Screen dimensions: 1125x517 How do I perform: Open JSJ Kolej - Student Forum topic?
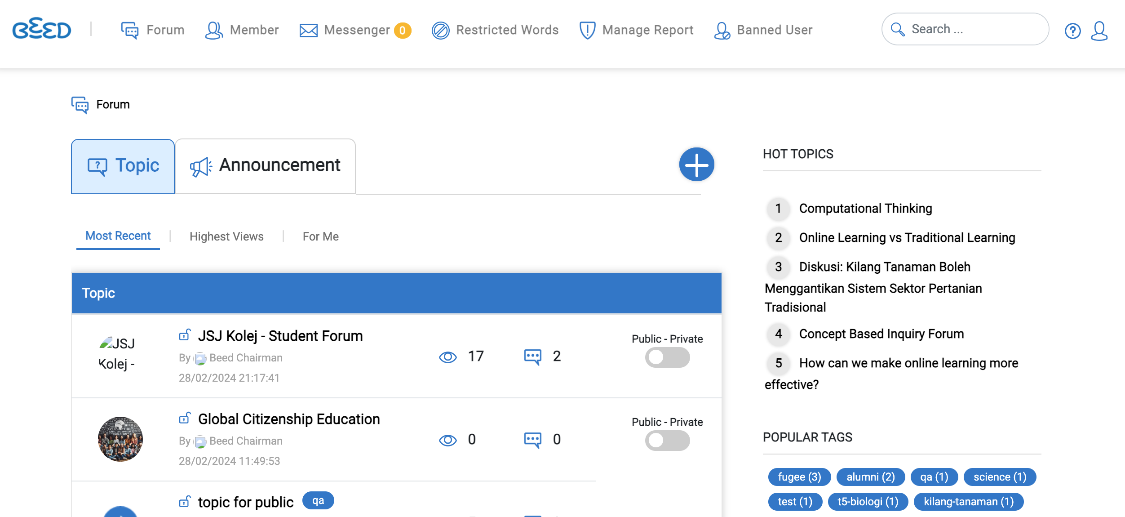click(x=280, y=336)
